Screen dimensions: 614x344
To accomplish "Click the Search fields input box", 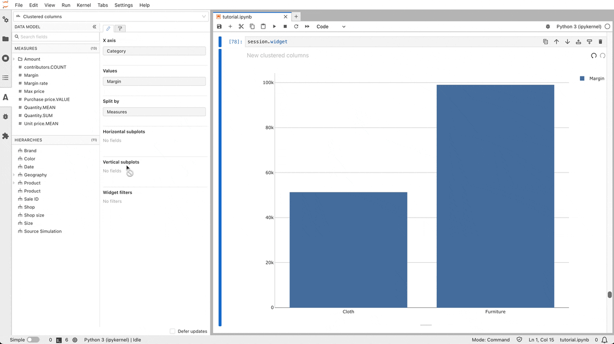I will (x=55, y=37).
